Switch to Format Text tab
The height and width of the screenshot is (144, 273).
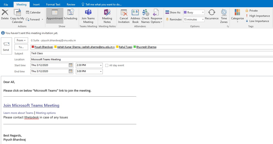coord(53,4)
